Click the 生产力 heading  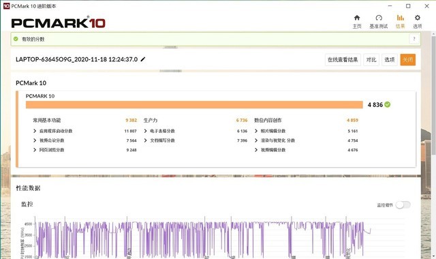tap(151, 120)
